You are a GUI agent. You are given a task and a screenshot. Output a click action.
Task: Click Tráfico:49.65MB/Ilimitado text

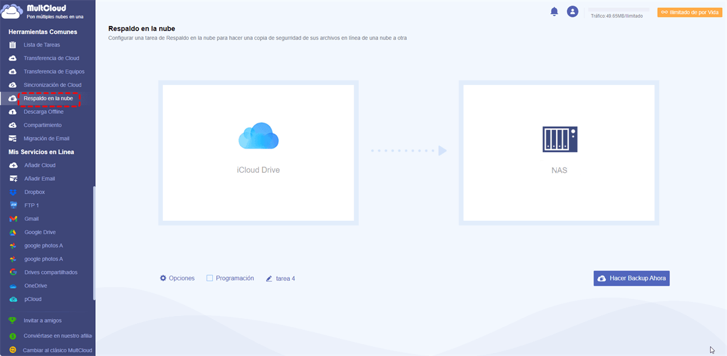coord(617,16)
